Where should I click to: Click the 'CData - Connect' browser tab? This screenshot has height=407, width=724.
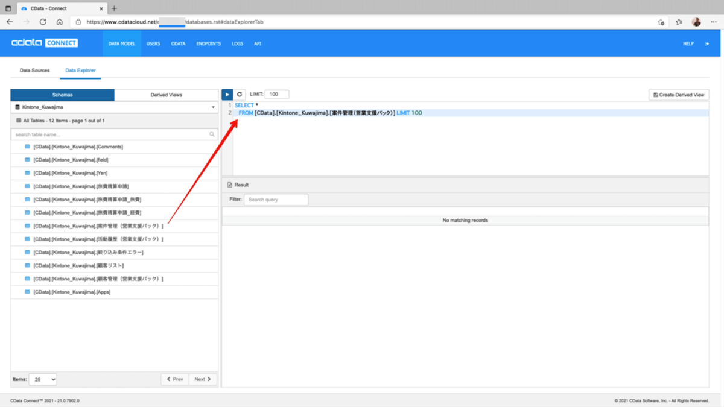[x=61, y=8]
